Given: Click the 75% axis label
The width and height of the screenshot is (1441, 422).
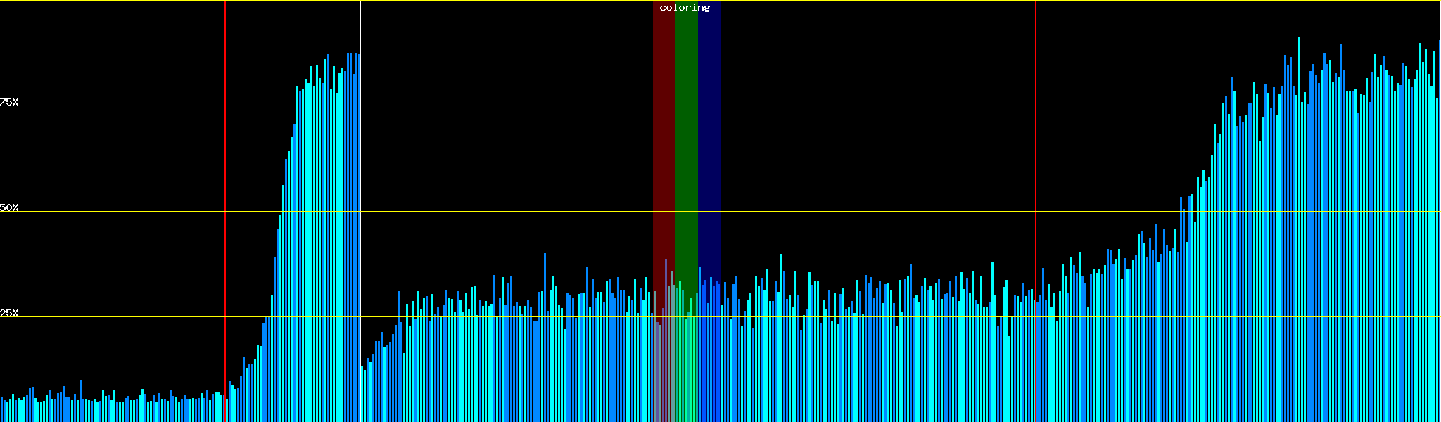Looking at the screenshot, I should [9, 102].
